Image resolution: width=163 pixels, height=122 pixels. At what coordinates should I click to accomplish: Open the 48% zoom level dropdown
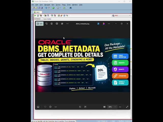112,107
